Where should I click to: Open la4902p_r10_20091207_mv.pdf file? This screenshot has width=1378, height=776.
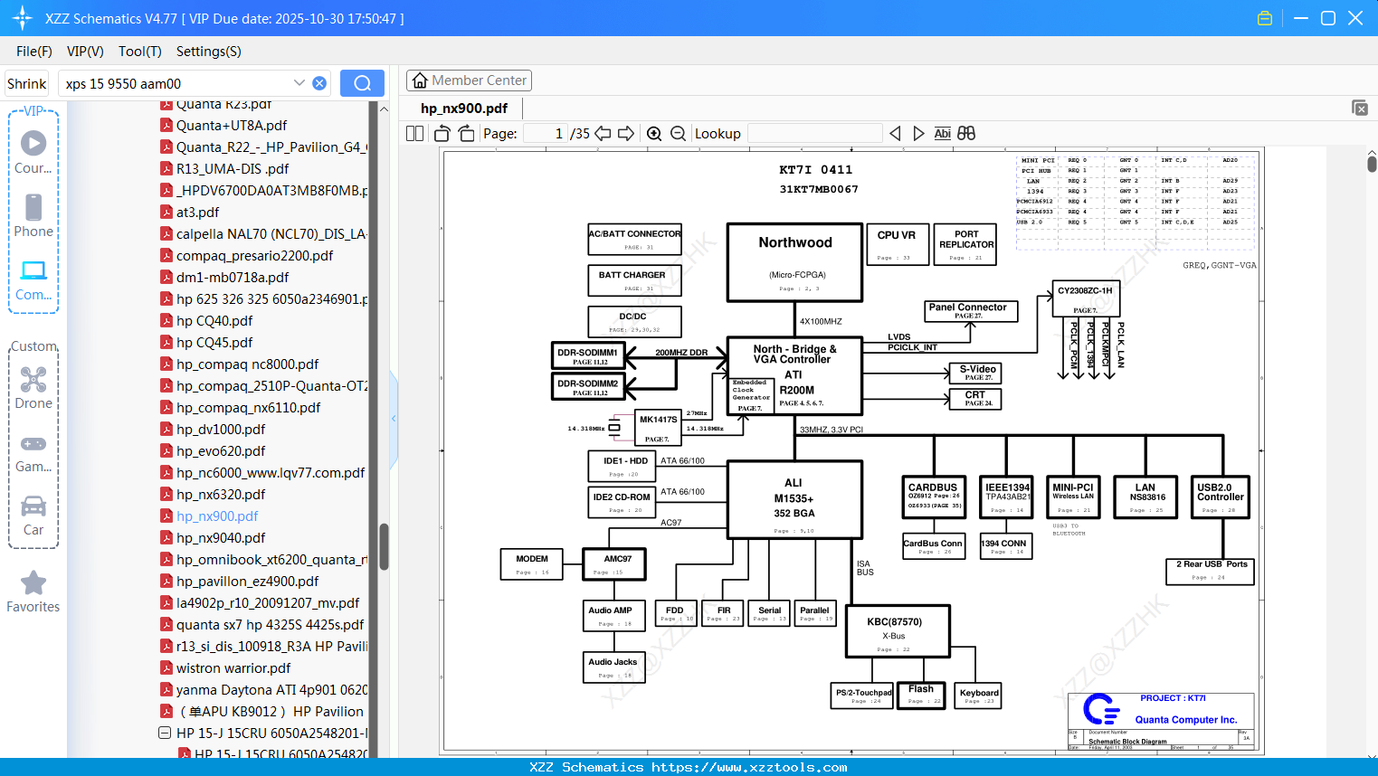268,602
